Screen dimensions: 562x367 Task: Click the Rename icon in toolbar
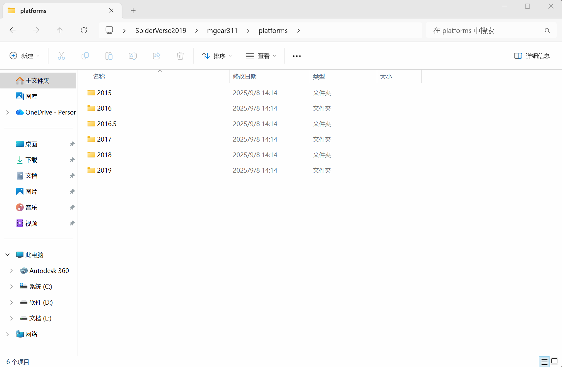tap(133, 56)
